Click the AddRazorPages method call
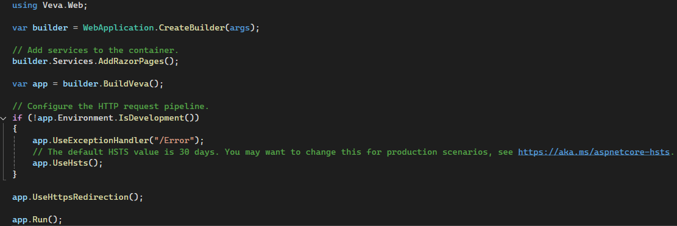This screenshot has width=677, height=226. [x=131, y=62]
